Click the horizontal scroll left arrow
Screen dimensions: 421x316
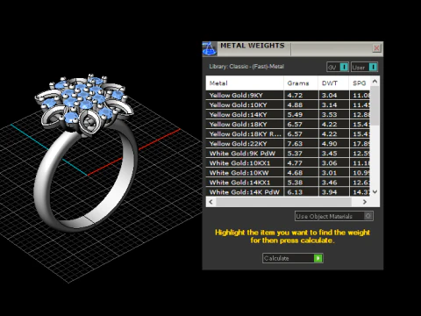point(210,202)
